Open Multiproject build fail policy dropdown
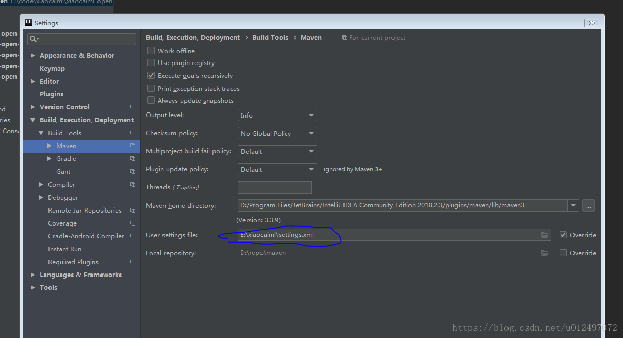Image resolution: width=623 pixels, height=338 pixels. point(277,151)
